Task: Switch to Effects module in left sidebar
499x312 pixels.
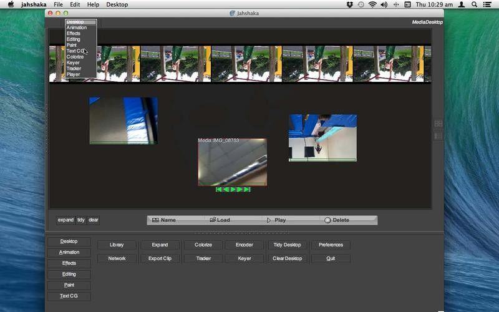Action: [x=69, y=263]
